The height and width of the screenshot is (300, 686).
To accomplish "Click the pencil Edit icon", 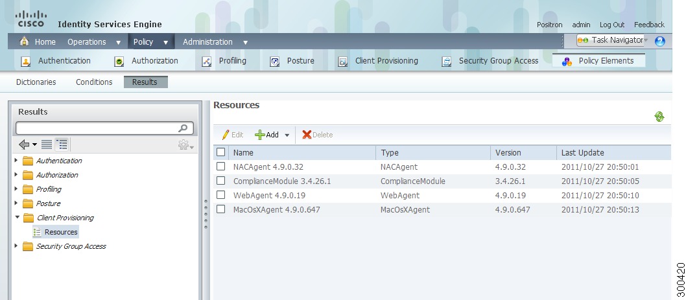I will click(x=226, y=135).
